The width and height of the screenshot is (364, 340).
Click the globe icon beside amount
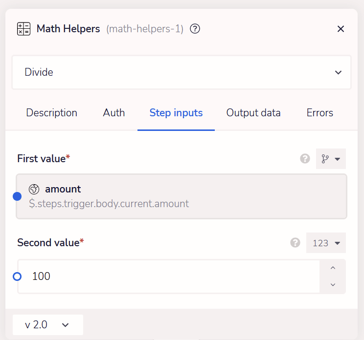[34, 189]
